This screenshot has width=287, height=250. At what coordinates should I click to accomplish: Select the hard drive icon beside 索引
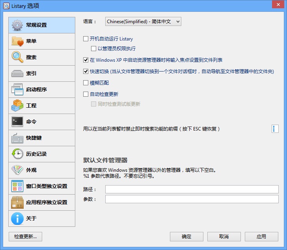pyautogui.click(x=17, y=74)
